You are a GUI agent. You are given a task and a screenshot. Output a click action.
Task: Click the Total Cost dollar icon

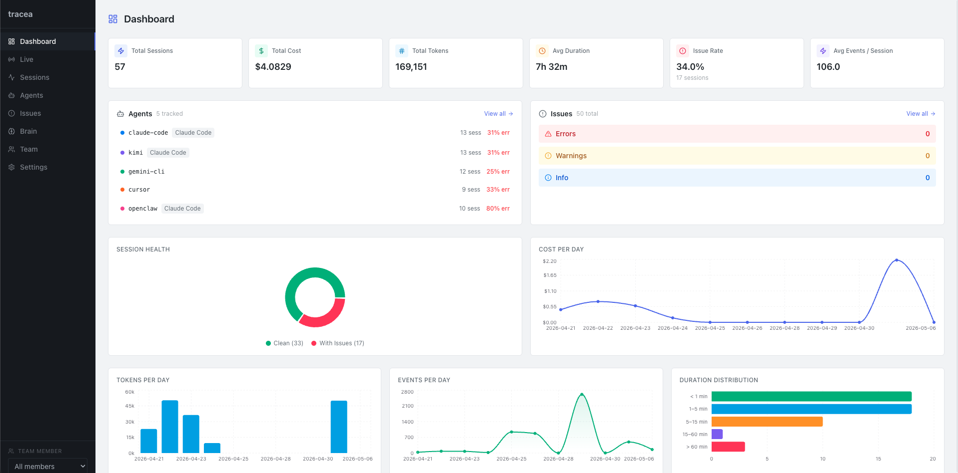[x=261, y=51]
